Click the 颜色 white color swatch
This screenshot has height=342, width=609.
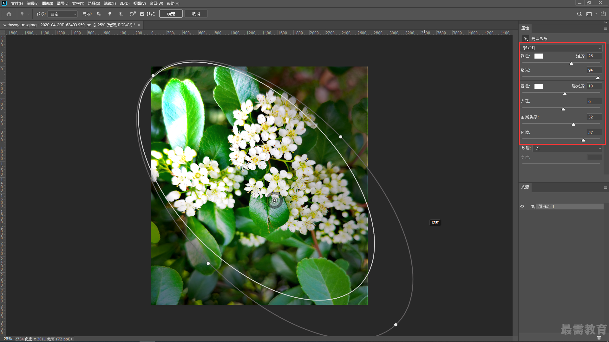click(539, 56)
